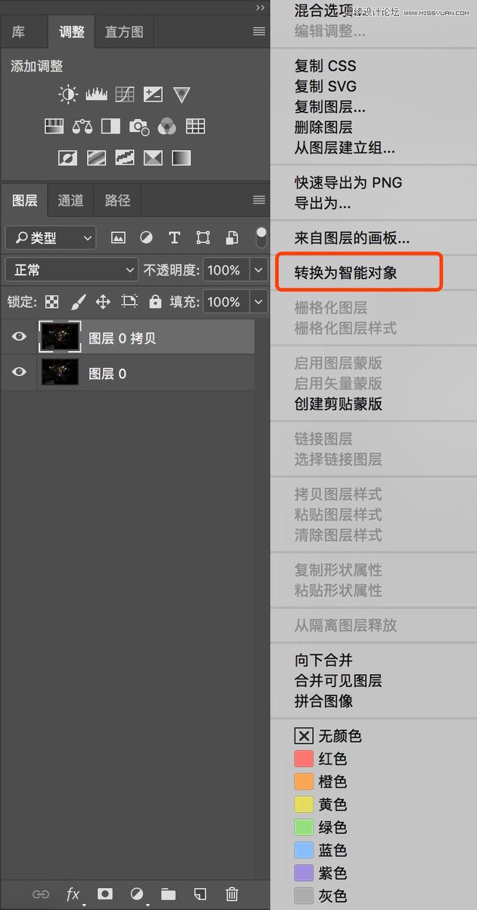Create new fill or adjustment layer
Image resolution: width=477 pixels, height=910 pixels.
click(x=137, y=895)
